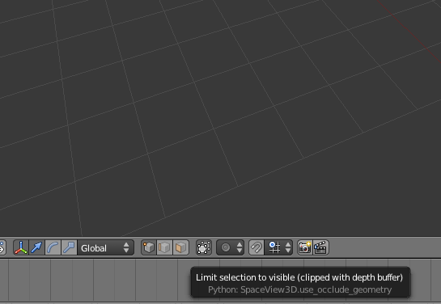Screen dimensions: 441x304
Task: Switch to vertex select mode
Action: pyautogui.click(x=149, y=247)
